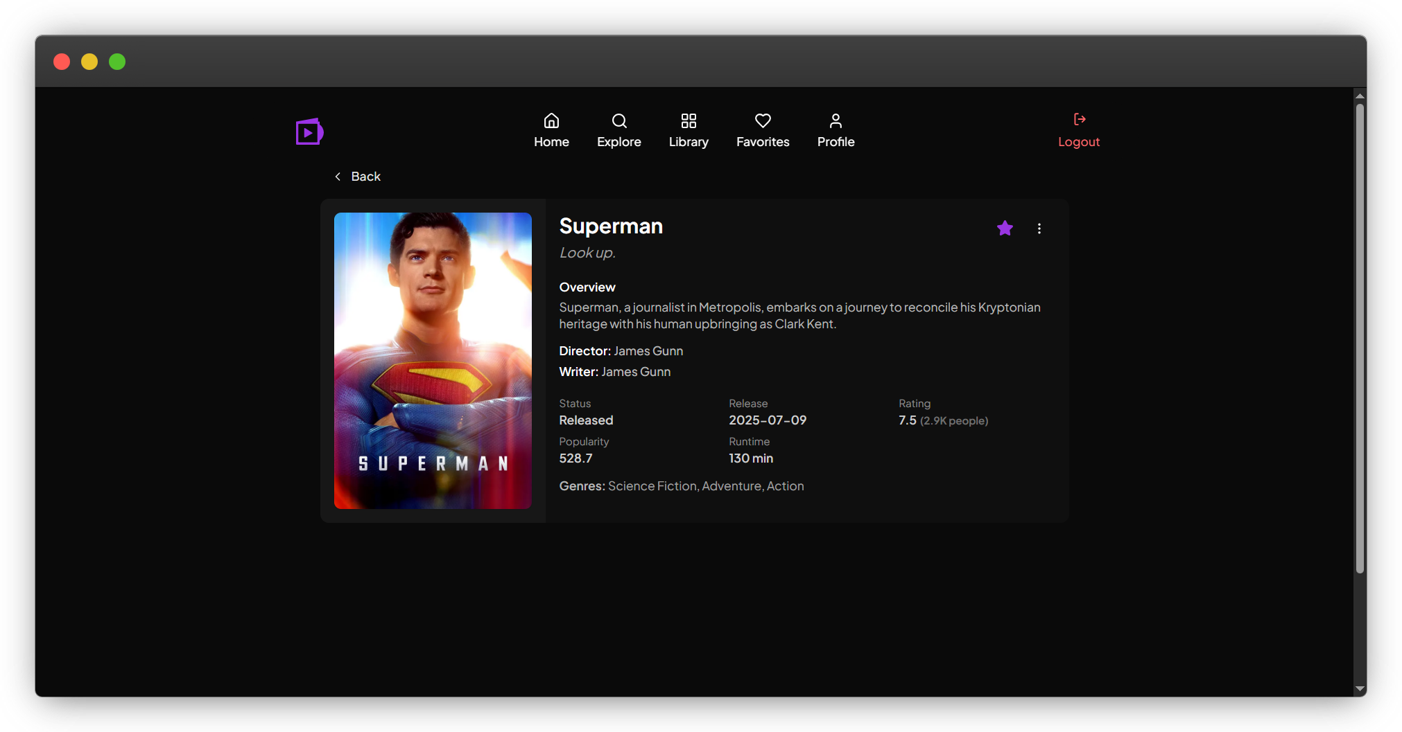Click the Superman movie poster
The image size is (1402, 732).
point(433,361)
